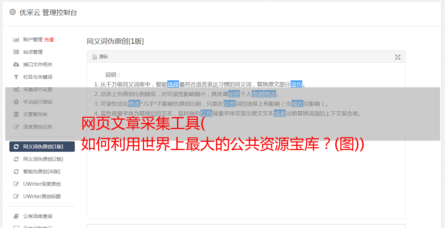This screenshot has height=228, width=445.
Task: Click the UWriter深度原创 edit pencil icon
Action: click(16, 184)
